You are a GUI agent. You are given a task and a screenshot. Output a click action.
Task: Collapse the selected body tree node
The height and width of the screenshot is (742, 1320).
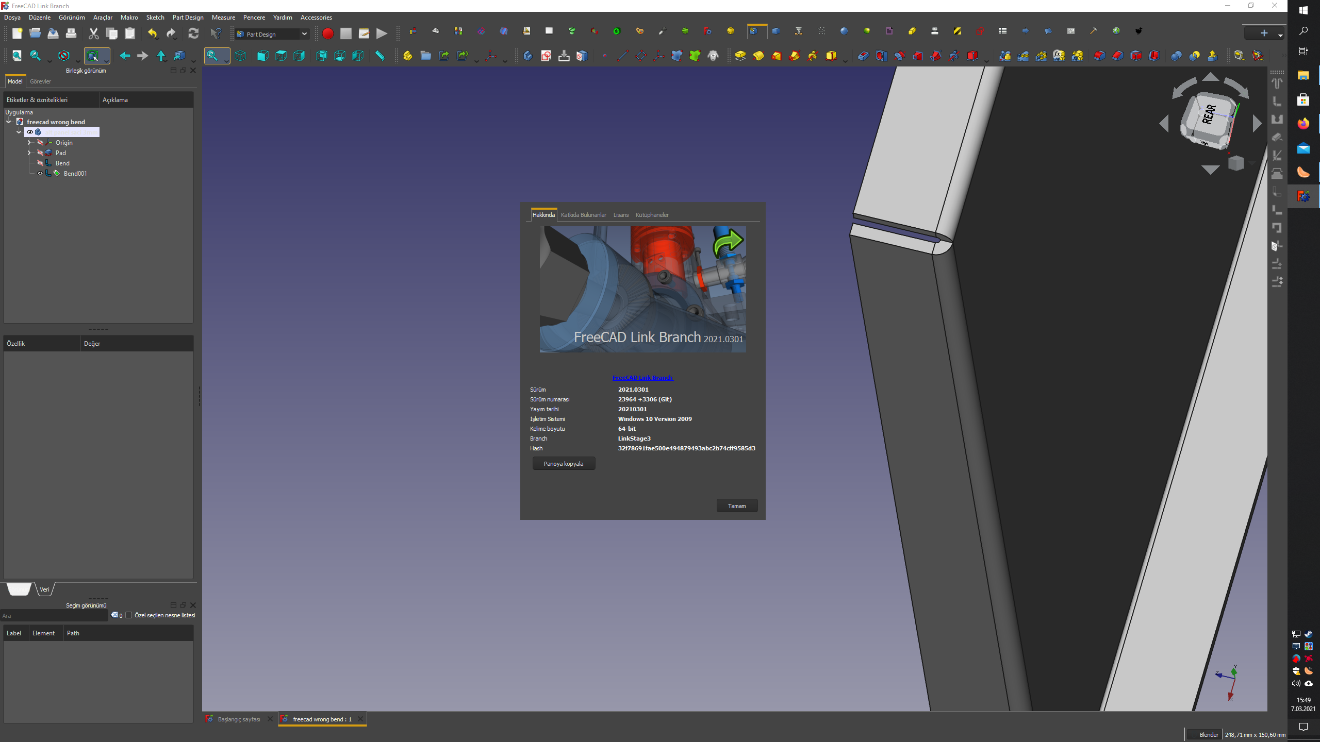[x=19, y=132]
